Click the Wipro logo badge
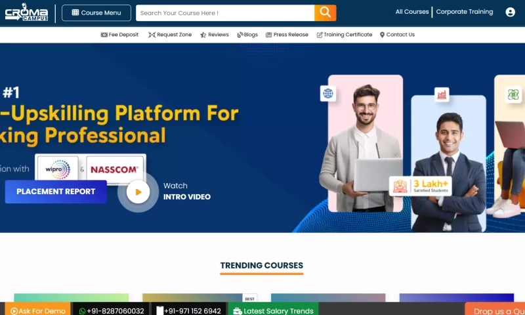The image size is (525, 315). pos(57,169)
